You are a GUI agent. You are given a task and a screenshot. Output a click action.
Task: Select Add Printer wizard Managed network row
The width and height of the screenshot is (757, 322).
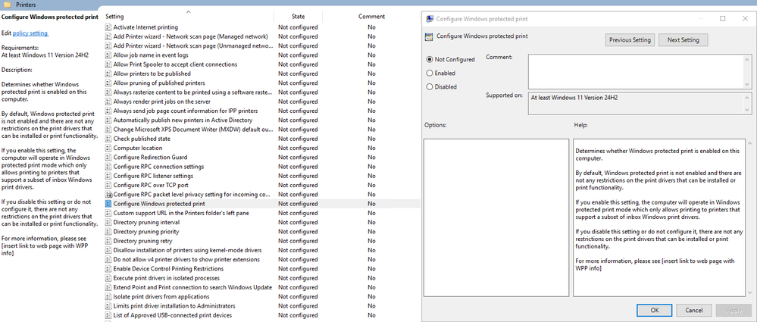point(261,36)
